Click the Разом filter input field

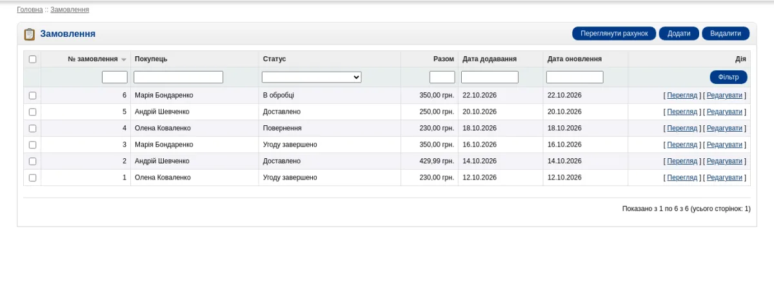442,77
